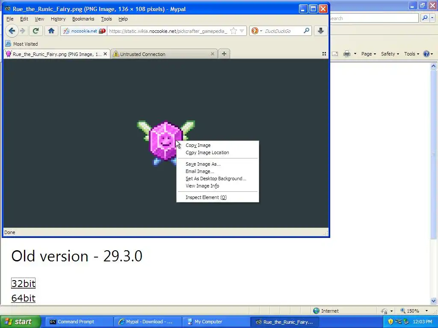Click the Mypal address bar URL field
The width and height of the screenshot is (438, 328).
[168, 31]
